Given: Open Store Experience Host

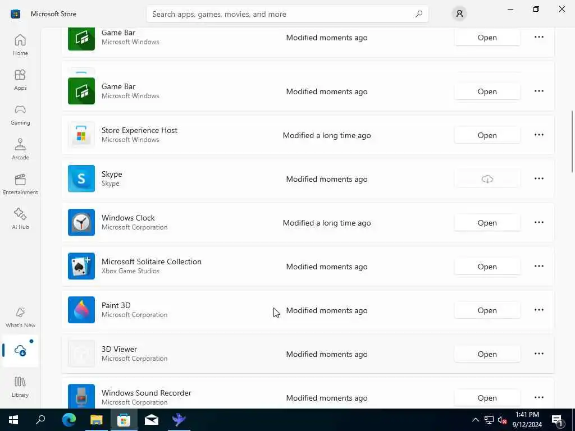Looking at the screenshot, I should click(487, 135).
